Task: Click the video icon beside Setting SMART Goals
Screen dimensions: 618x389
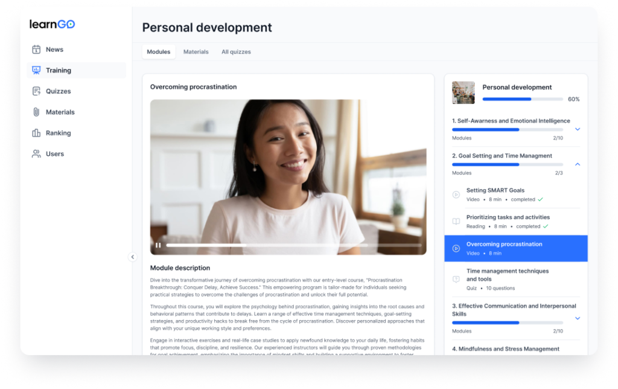Action: 456,194
